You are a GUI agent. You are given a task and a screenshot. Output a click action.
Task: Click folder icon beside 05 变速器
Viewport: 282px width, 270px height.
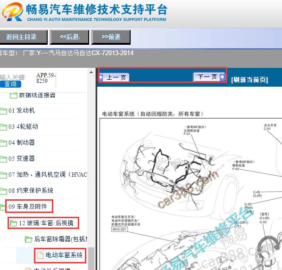point(3,159)
